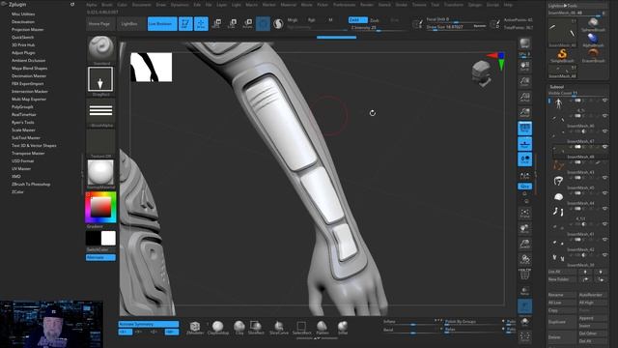Select the Rotate mode icon

pyautogui.click(x=247, y=23)
